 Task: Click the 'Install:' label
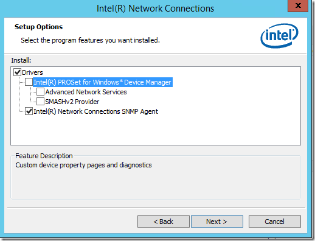(x=21, y=60)
